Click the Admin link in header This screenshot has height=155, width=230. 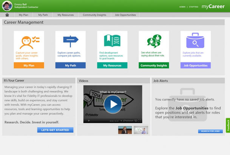tap(182, 7)
